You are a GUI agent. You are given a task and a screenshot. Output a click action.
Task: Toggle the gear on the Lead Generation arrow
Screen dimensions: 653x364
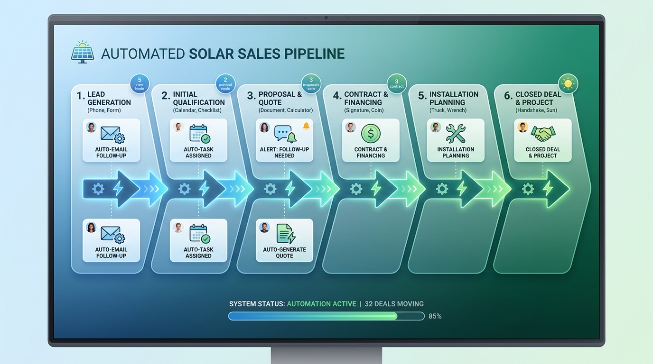click(x=98, y=189)
